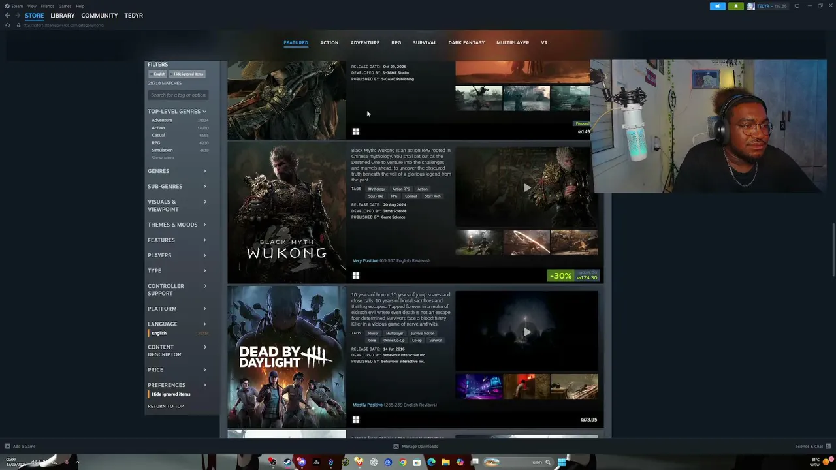Image resolution: width=836 pixels, height=470 pixels.
Task: Click Windows platform icon on Dead by Daylight
Action: coord(356,420)
